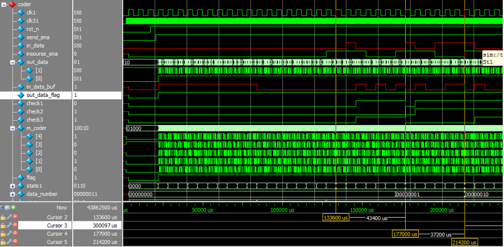Click the Toggle leaf names icon beside Now

click(x=2, y=208)
